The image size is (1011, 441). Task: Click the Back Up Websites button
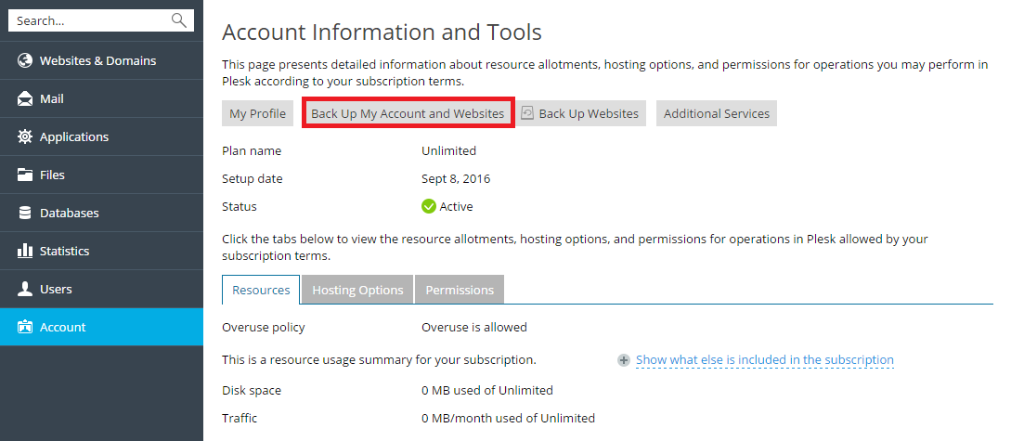pyautogui.click(x=581, y=113)
